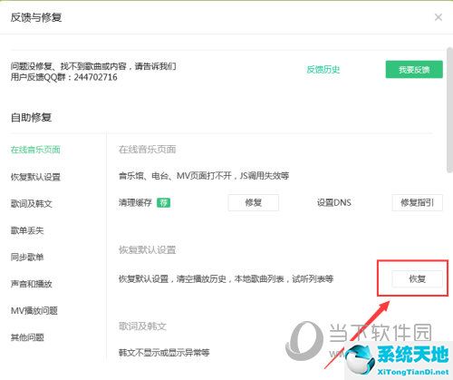Viewport: 453px width, 380px height.
Task: Select MV播放问题 in the sidebar
Action: [x=34, y=310]
